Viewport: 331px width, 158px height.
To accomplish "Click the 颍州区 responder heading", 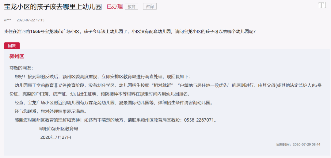I will (17, 56).
